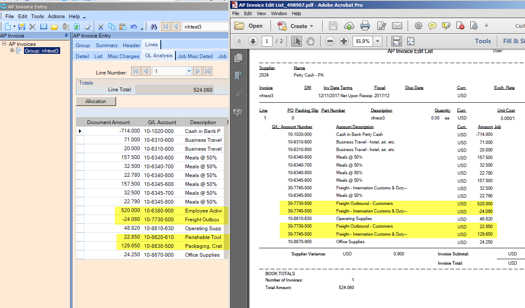The height and width of the screenshot is (308, 525).
Task: Switch to the Header tab
Action: (x=131, y=45)
